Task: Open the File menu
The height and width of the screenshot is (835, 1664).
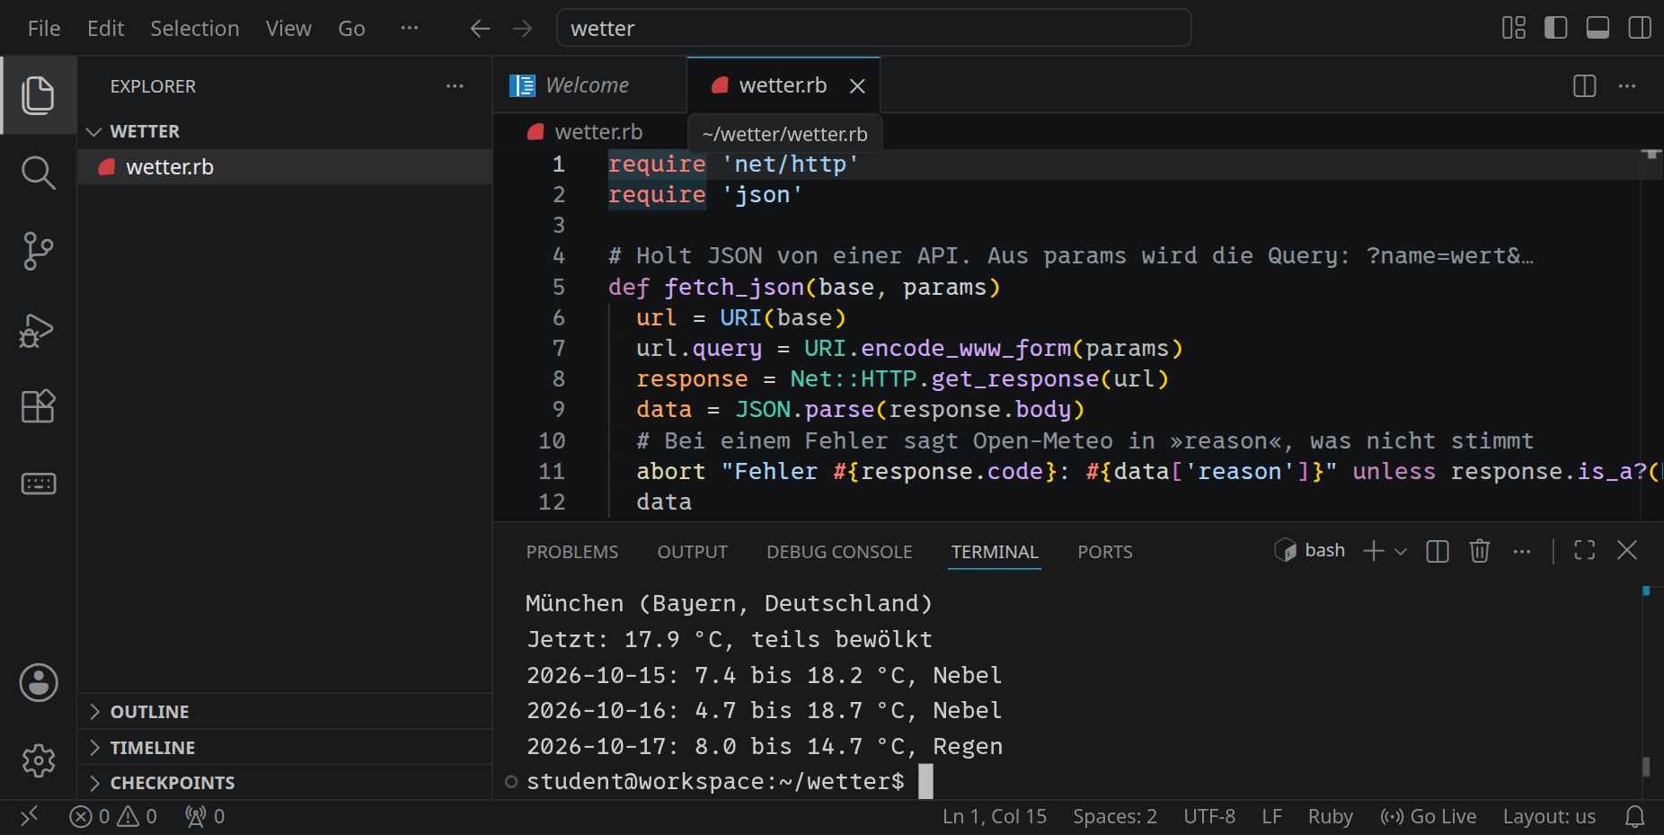Action: point(44,29)
